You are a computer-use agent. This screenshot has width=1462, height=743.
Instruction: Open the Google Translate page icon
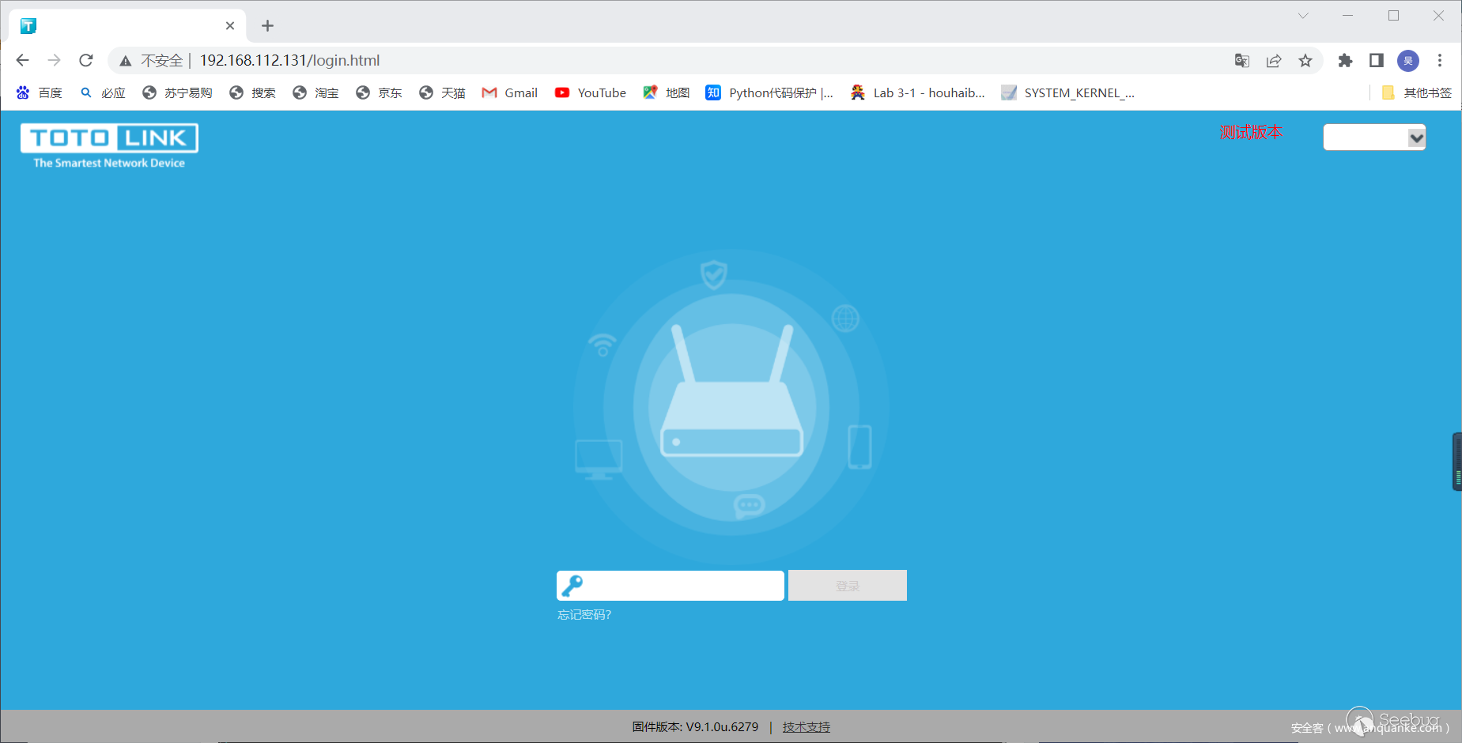coord(1242,61)
